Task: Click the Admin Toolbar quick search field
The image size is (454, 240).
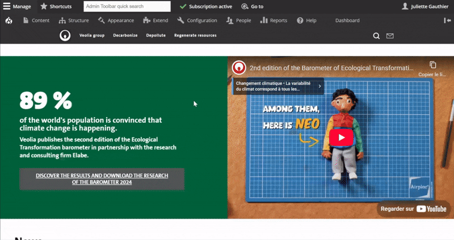Action: click(x=127, y=6)
